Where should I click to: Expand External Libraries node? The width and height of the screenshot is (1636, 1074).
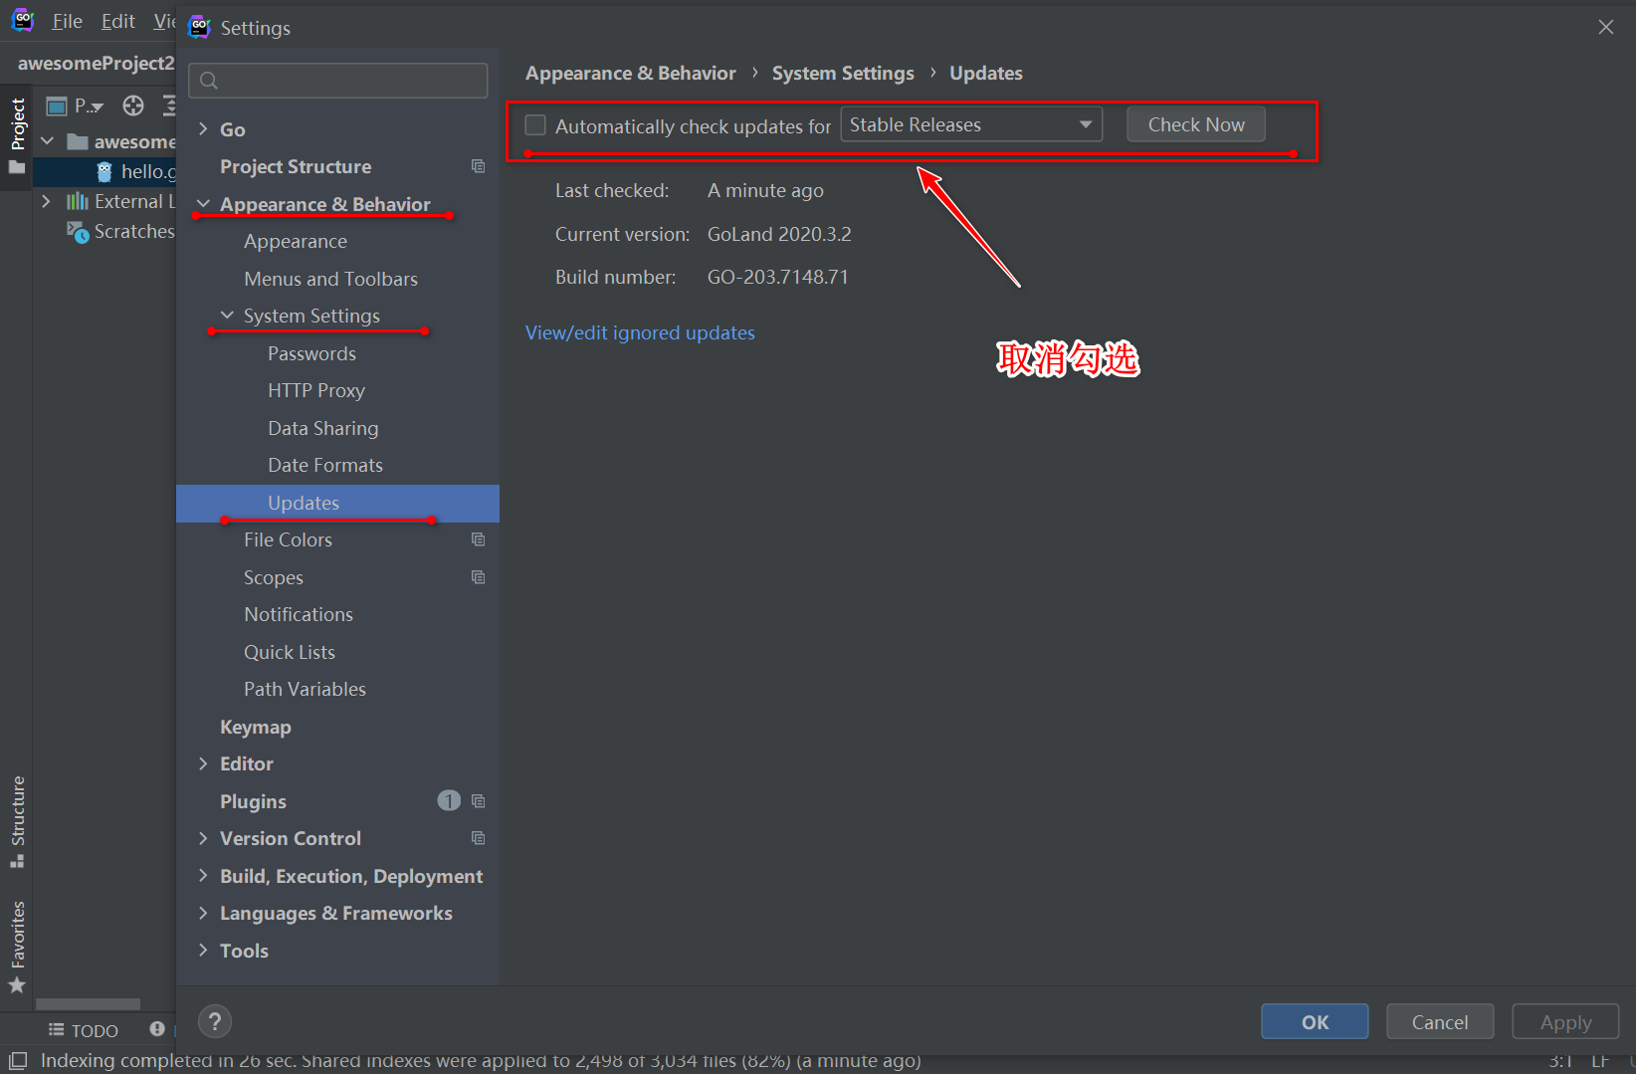point(46,201)
